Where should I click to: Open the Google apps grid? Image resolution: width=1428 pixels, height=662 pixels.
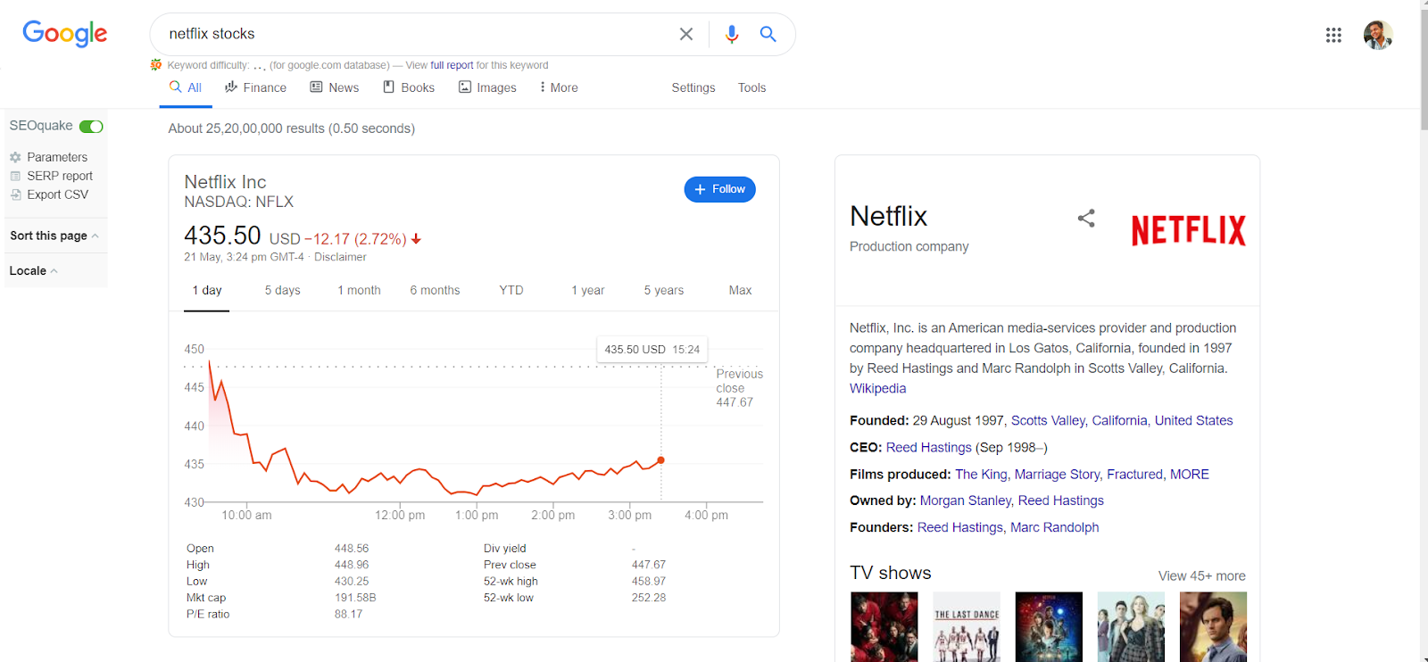tap(1333, 35)
